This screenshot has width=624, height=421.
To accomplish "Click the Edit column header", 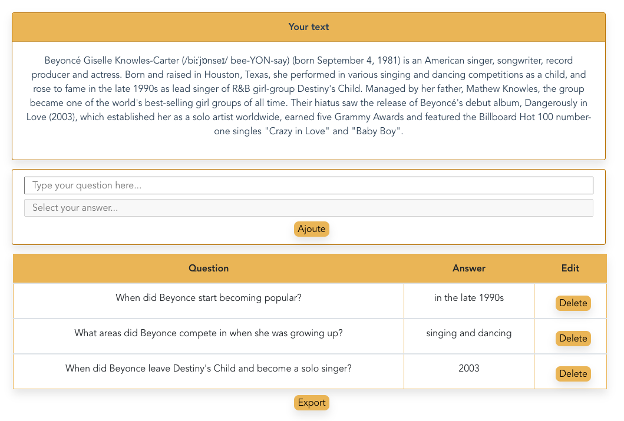I will pos(570,268).
